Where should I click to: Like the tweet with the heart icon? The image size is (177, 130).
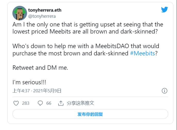click(x=16, y=103)
